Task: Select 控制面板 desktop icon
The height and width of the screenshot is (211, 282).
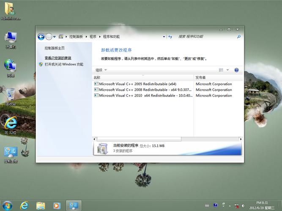Action: [x=11, y=154]
